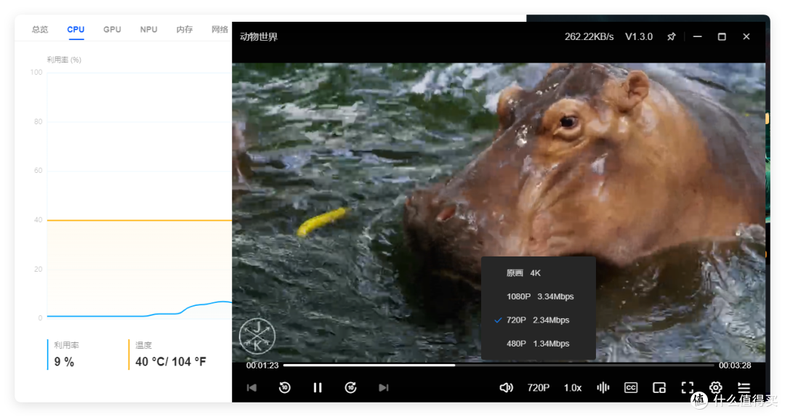Switch to the 网络 tab
This screenshot has width=785, height=417.
(220, 30)
